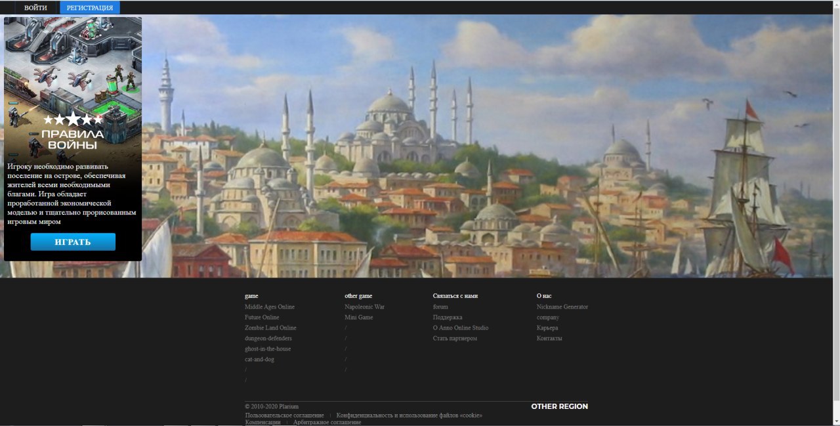Click the OTHER REGION selector
Image resolution: width=840 pixels, height=426 pixels.
coord(559,406)
